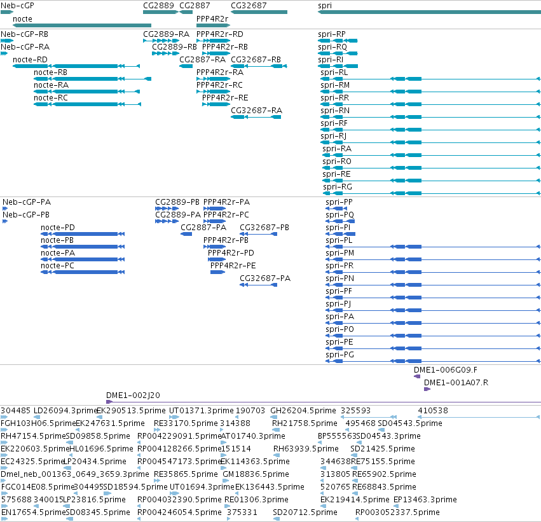Select the PPP4R2r-RD transcript label
Viewport: 541px width, 522px height.
point(220,34)
